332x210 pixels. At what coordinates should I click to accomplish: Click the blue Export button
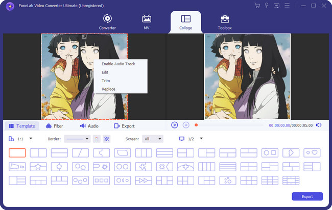click(307, 196)
